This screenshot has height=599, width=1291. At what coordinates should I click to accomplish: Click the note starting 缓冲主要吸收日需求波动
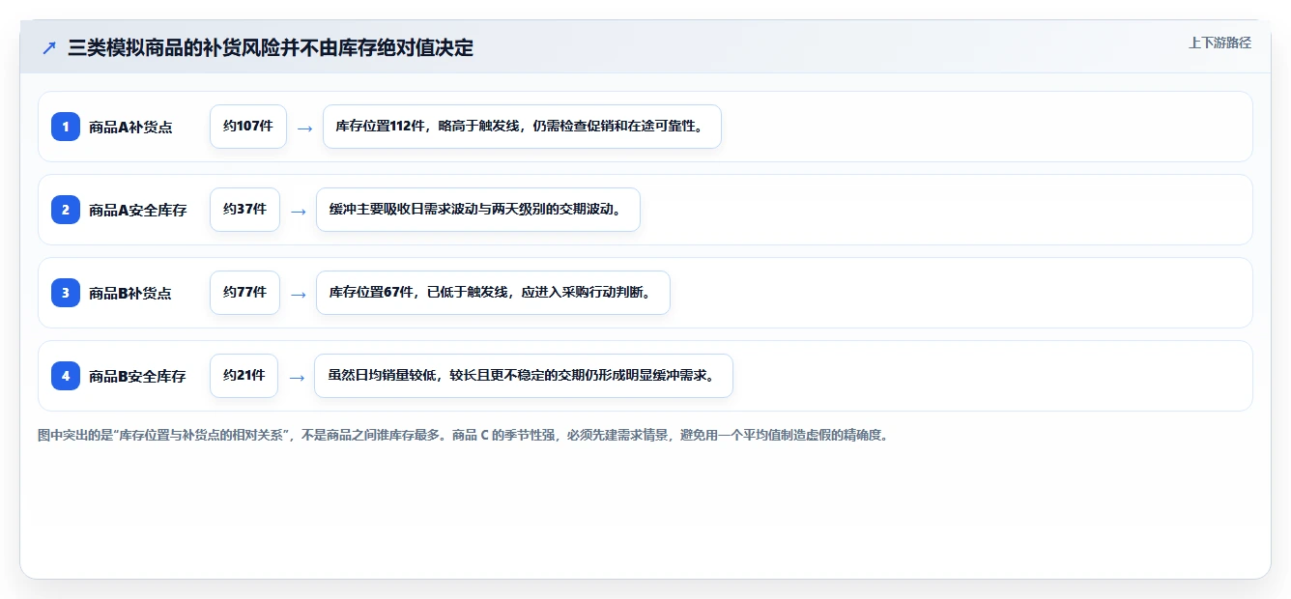point(478,210)
